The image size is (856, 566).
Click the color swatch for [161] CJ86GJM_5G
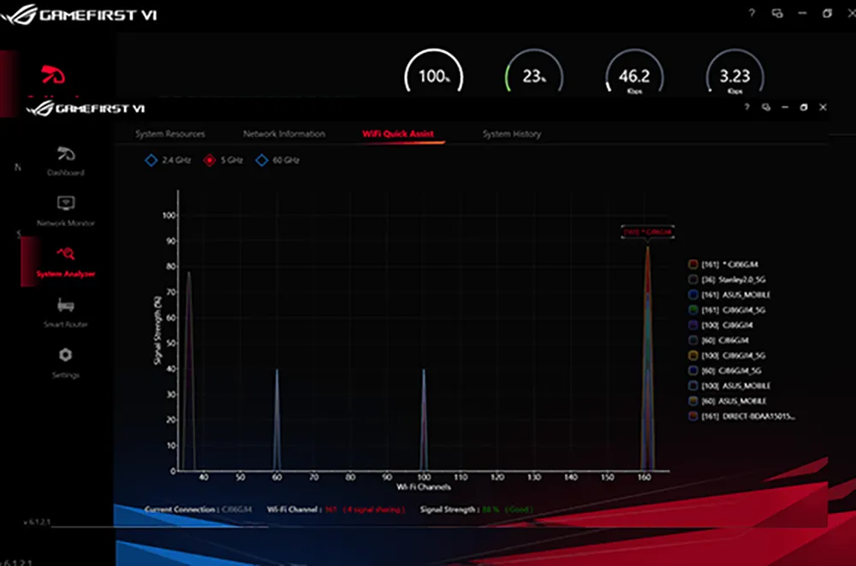click(x=693, y=310)
